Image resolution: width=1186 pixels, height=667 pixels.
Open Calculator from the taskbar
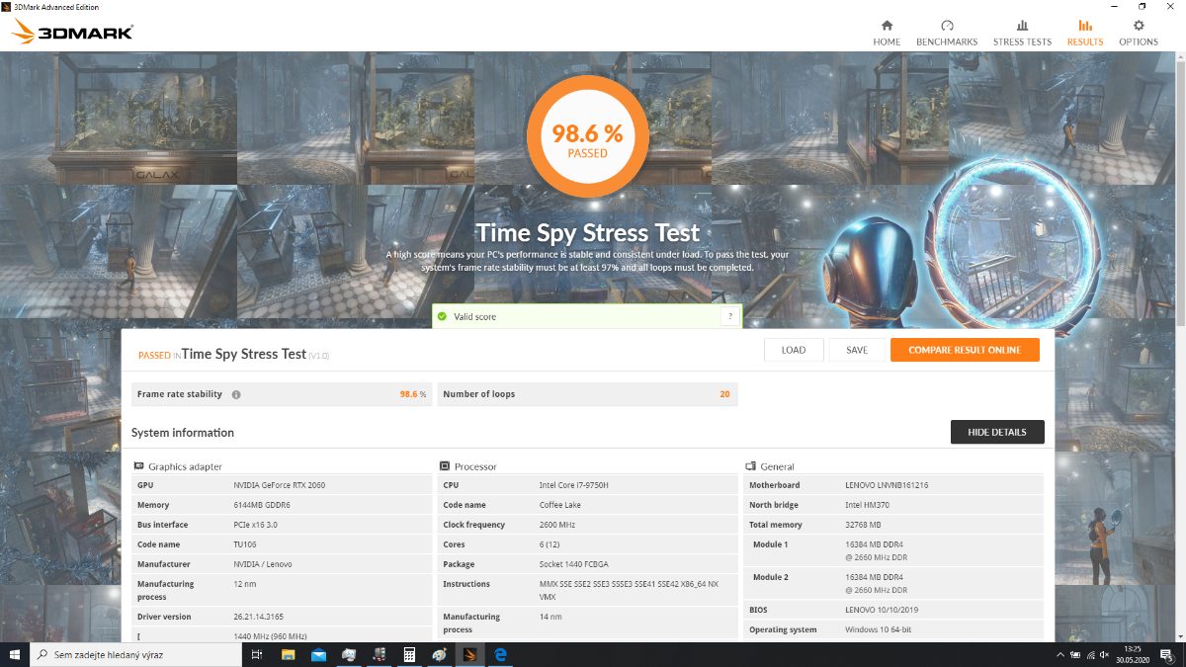[x=409, y=654]
